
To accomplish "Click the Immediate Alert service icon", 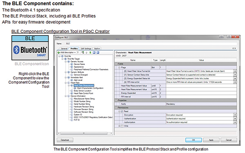I will 69,78.
